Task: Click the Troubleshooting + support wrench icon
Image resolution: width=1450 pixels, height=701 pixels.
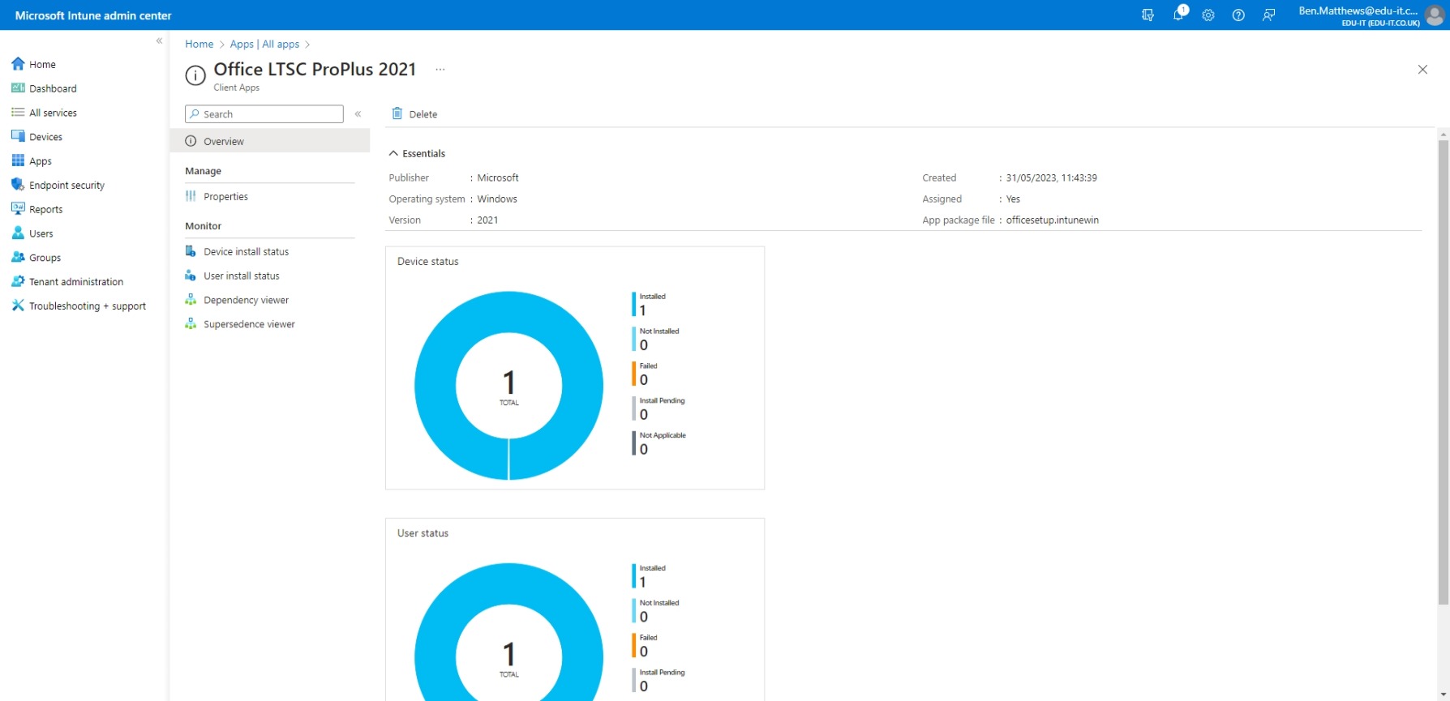Action: [x=18, y=306]
